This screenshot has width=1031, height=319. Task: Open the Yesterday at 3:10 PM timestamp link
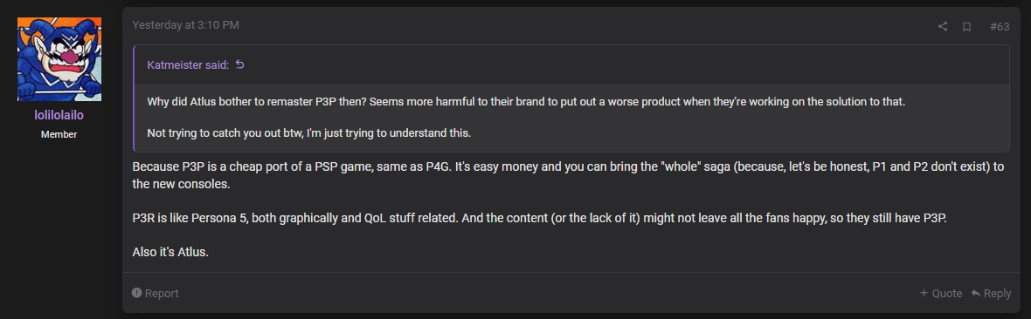(x=185, y=25)
